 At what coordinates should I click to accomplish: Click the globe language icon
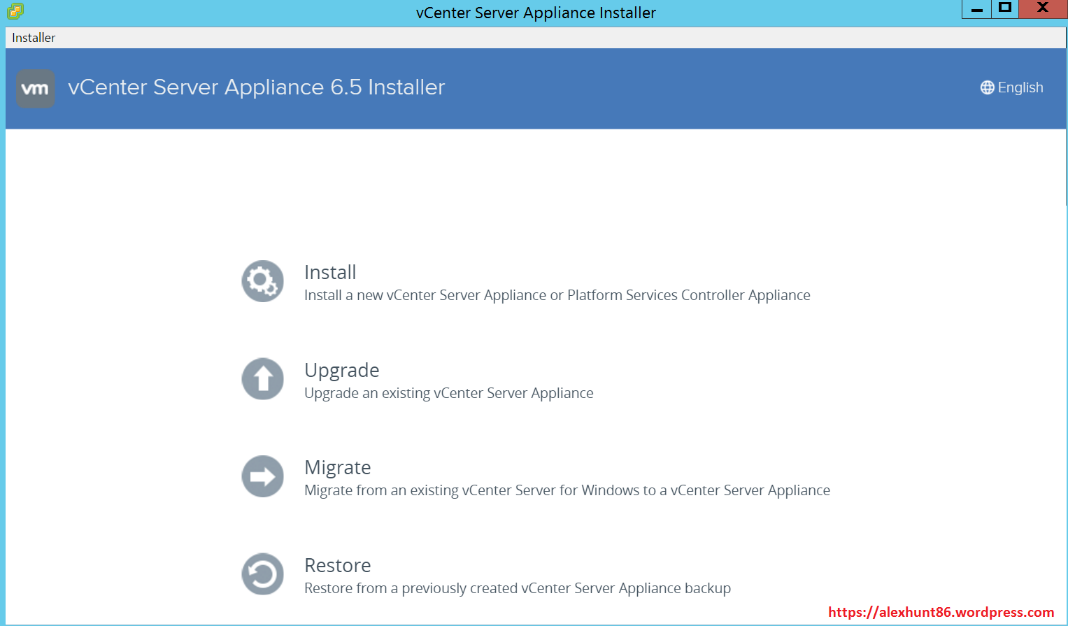tap(987, 87)
